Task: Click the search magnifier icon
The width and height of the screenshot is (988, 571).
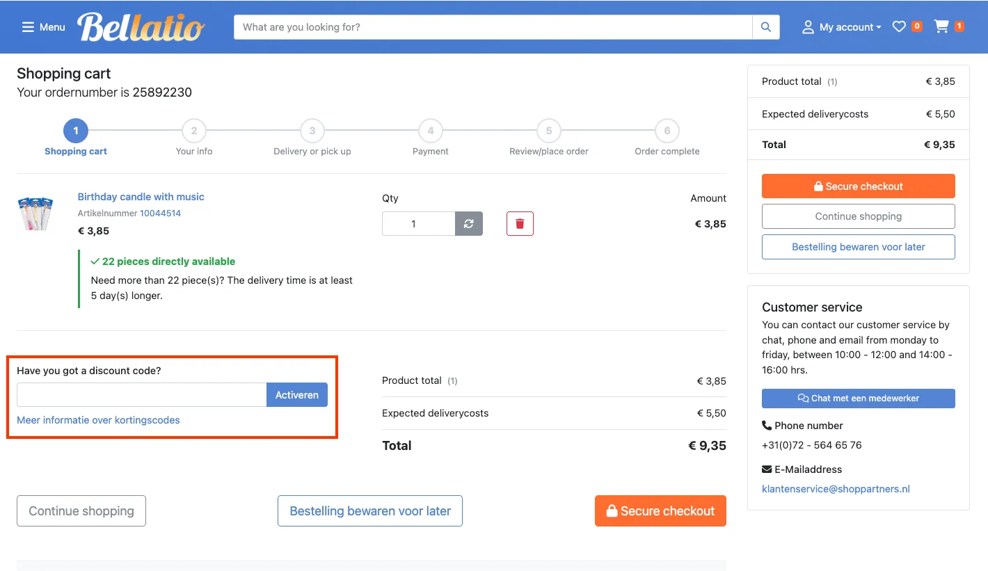Action: (765, 26)
